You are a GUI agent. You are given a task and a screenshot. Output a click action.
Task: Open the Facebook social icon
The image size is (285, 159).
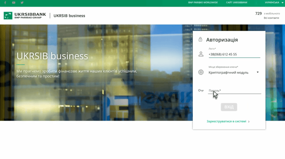pos(5,2)
